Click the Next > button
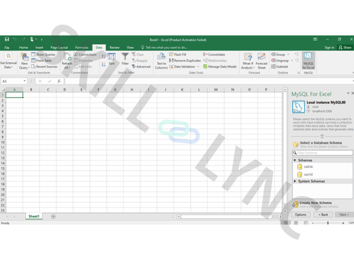 (344, 214)
